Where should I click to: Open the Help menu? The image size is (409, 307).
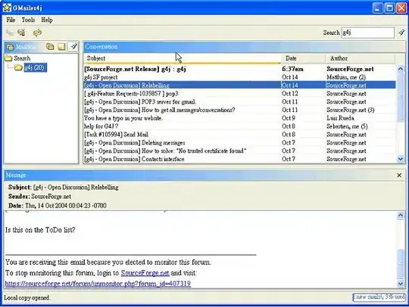click(x=47, y=20)
